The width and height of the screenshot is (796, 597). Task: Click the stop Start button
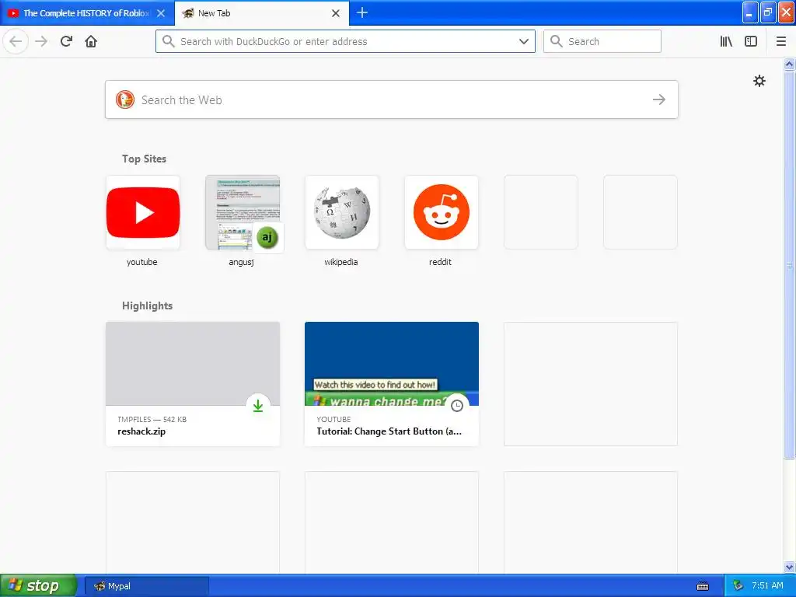click(37, 586)
